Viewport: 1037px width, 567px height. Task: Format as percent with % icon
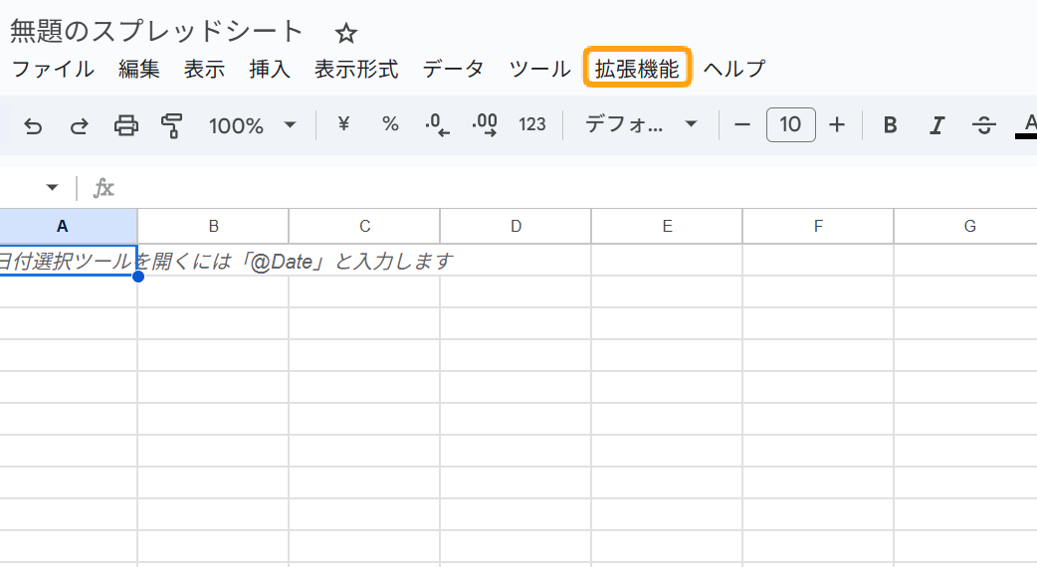point(390,123)
